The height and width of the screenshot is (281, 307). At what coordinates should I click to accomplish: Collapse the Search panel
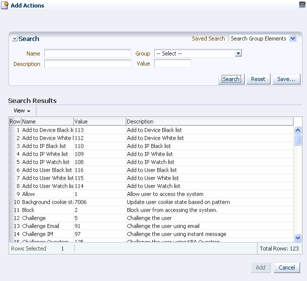pos(14,38)
